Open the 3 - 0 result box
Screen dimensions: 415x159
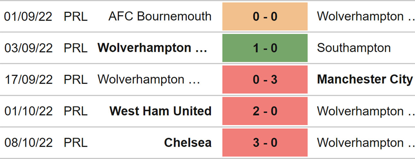point(265,143)
